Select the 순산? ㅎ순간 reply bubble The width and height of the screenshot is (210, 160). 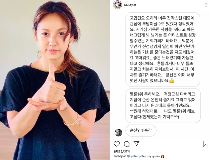coord(141,131)
